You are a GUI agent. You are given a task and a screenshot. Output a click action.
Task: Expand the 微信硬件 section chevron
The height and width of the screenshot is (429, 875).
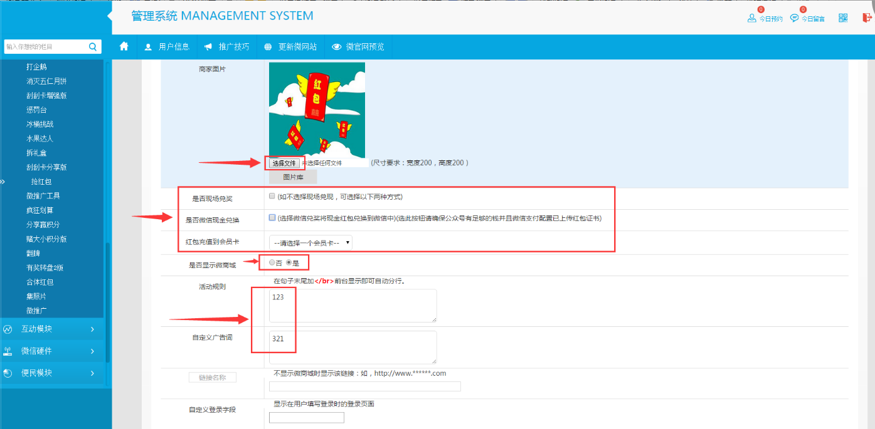tap(92, 351)
